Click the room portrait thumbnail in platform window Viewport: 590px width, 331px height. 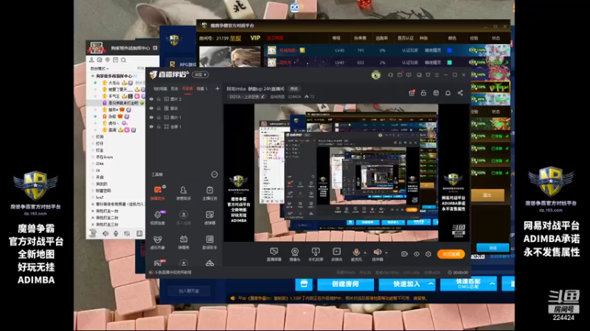point(229,57)
